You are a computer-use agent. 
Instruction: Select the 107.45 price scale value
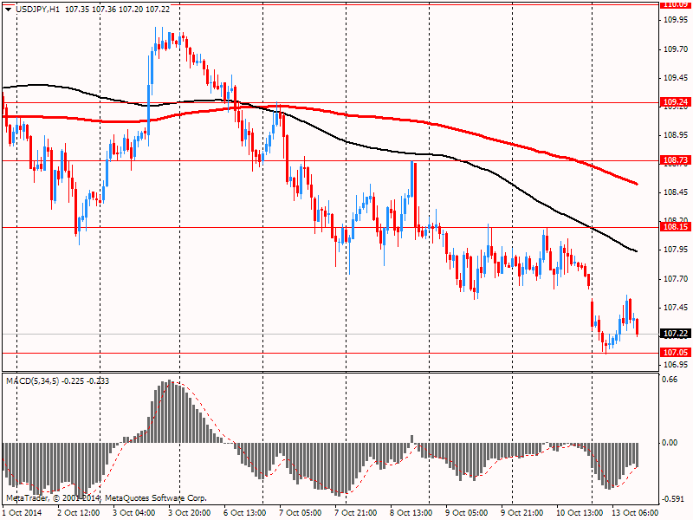676,308
